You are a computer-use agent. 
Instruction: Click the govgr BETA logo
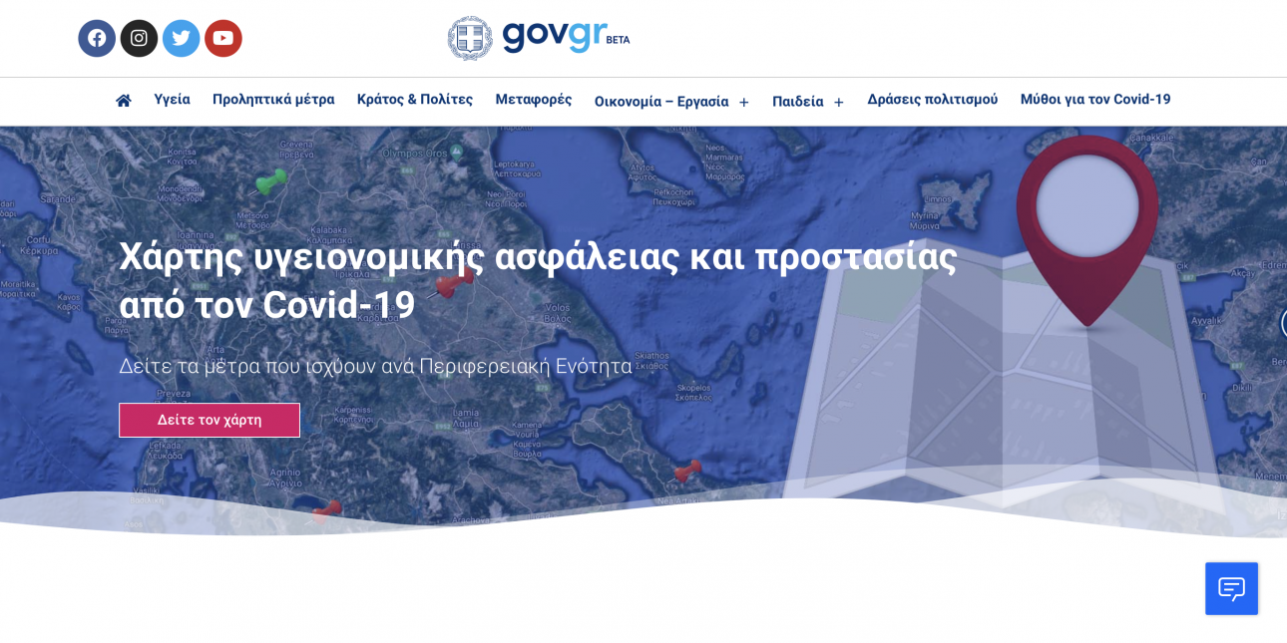(x=539, y=38)
